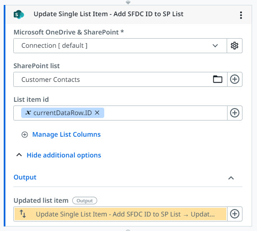Click the Manage List Columns link
Image resolution: width=257 pixels, height=231 pixels.
[x=66, y=135]
